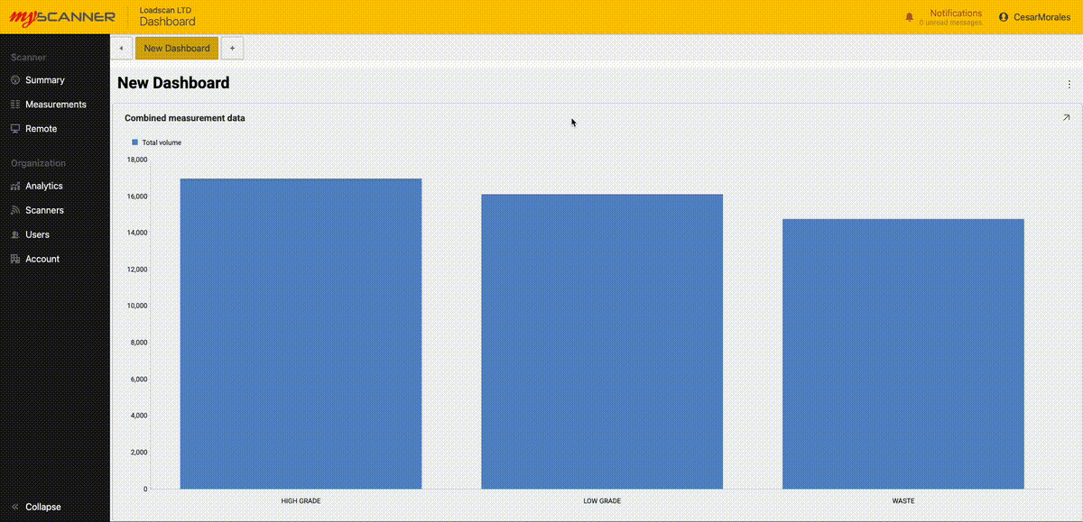This screenshot has height=522, width=1083.
Task: Add a new dashboard tab with plus
Action: pyautogui.click(x=232, y=48)
